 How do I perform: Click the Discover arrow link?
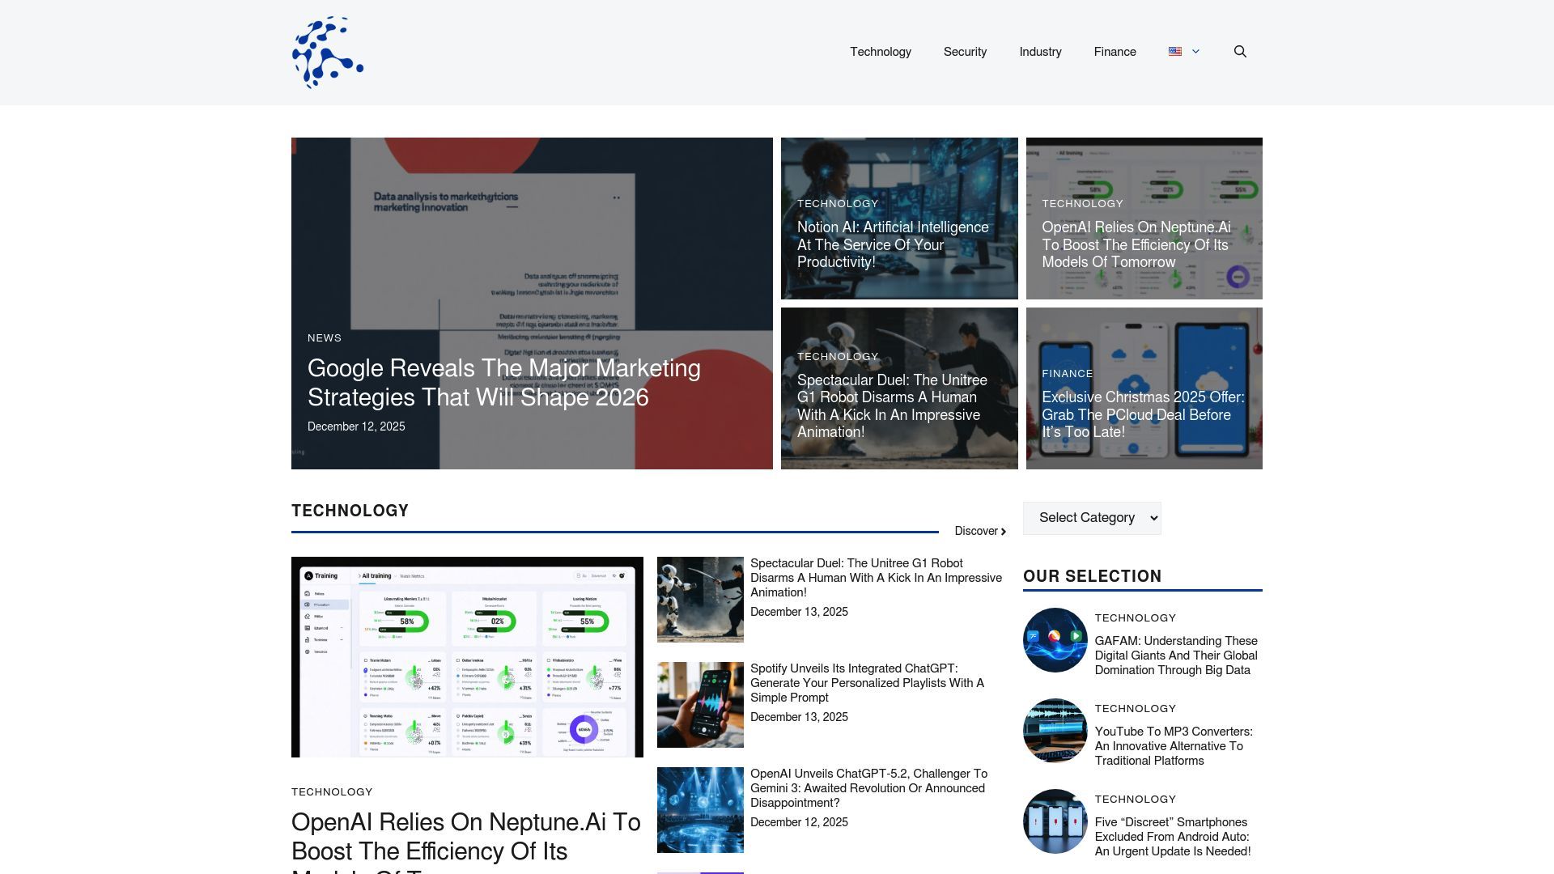(980, 532)
